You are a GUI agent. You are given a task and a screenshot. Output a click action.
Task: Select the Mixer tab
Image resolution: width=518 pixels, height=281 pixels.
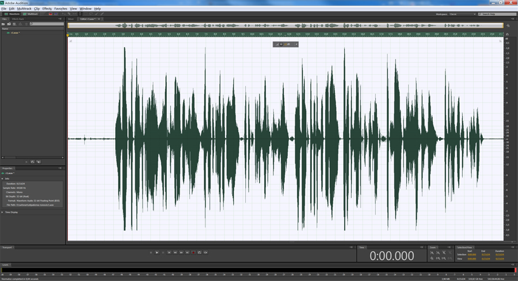pos(71,19)
